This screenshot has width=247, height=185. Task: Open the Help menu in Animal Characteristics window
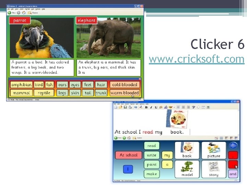pos(43,9)
